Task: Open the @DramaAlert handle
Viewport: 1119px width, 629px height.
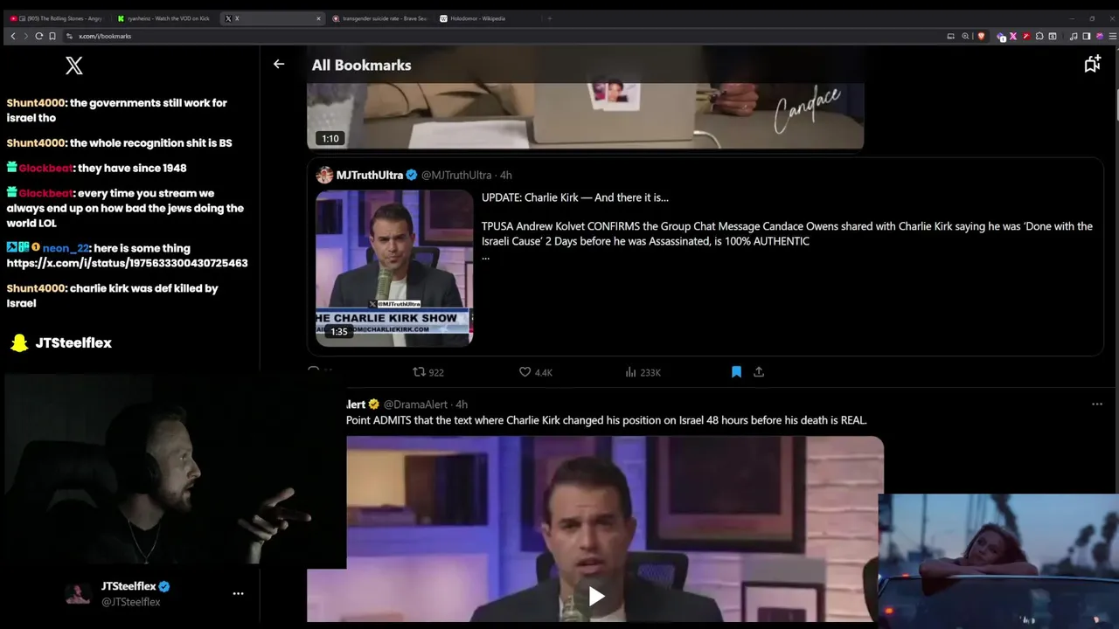Action: [x=414, y=404]
